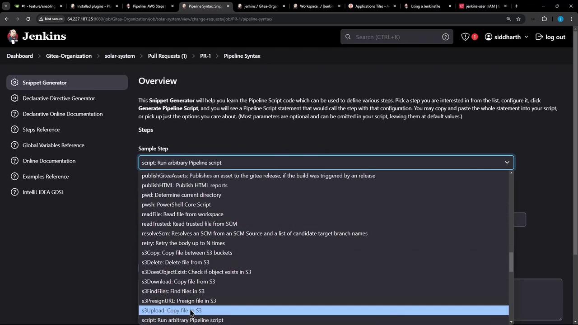578x325 pixels.
Task: Open the search help question mark icon
Action: point(445,37)
